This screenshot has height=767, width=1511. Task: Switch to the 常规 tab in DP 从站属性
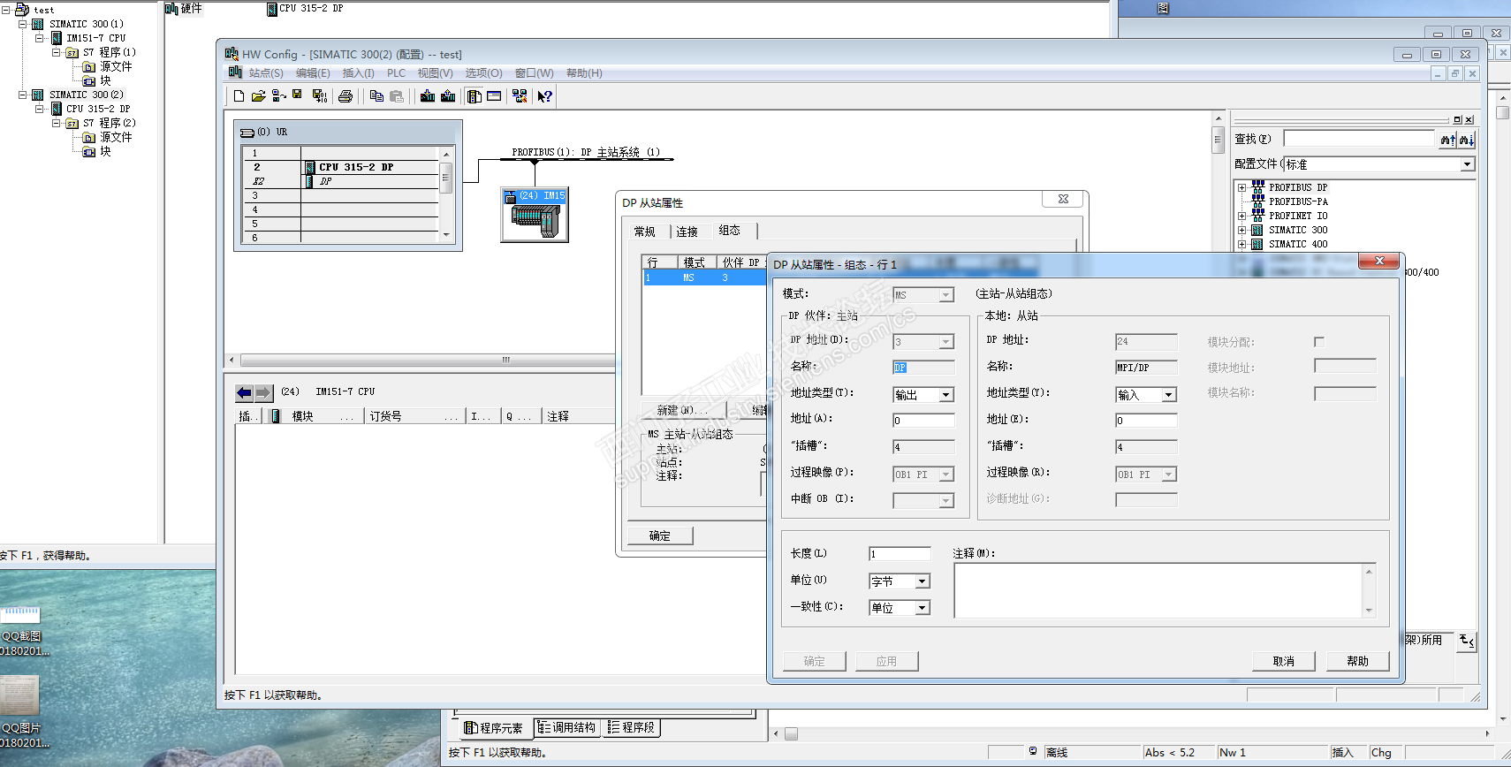645,232
